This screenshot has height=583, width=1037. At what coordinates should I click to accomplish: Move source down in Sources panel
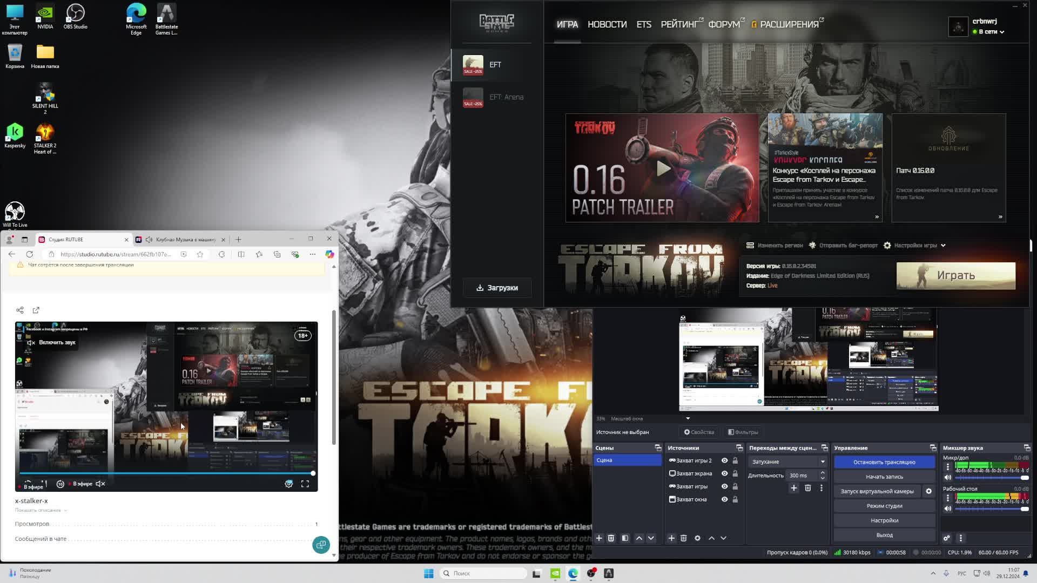click(723, 538)
